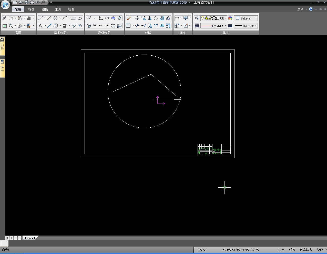Select the Hatch fill tool
Viewport: 327px width, 254px height.
tap(74, 26)
